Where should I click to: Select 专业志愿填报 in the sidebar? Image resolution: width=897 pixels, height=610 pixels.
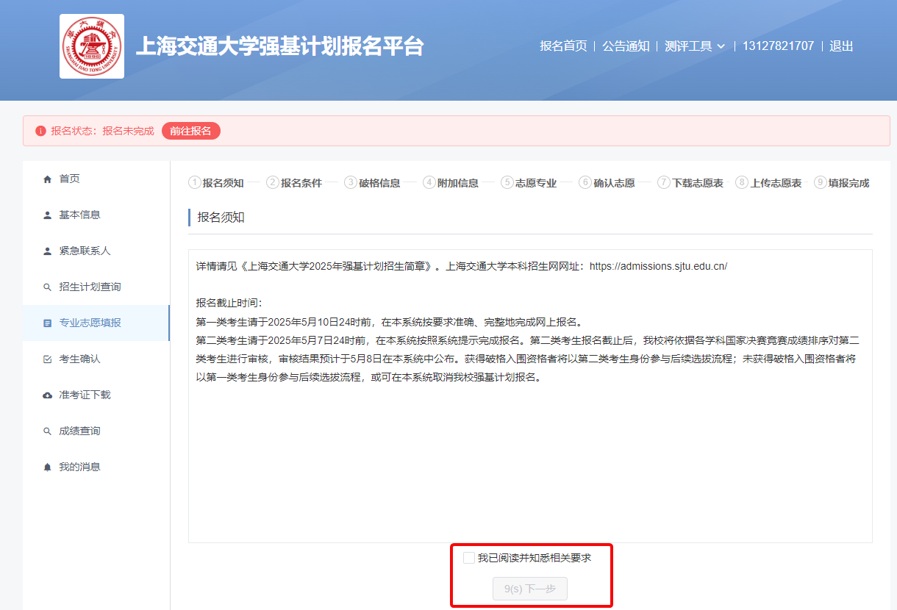(x=96, y=323)
